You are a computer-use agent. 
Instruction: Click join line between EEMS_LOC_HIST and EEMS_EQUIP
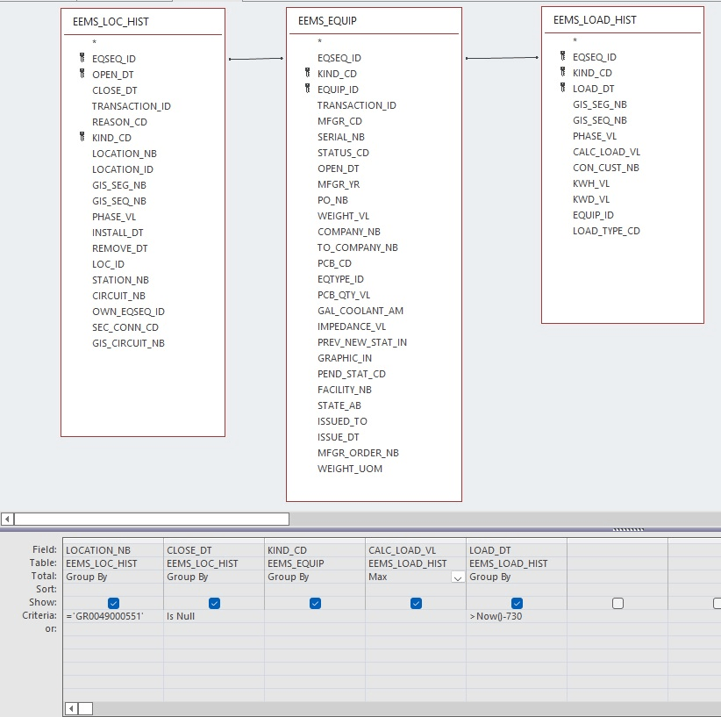tap(255, 59)
